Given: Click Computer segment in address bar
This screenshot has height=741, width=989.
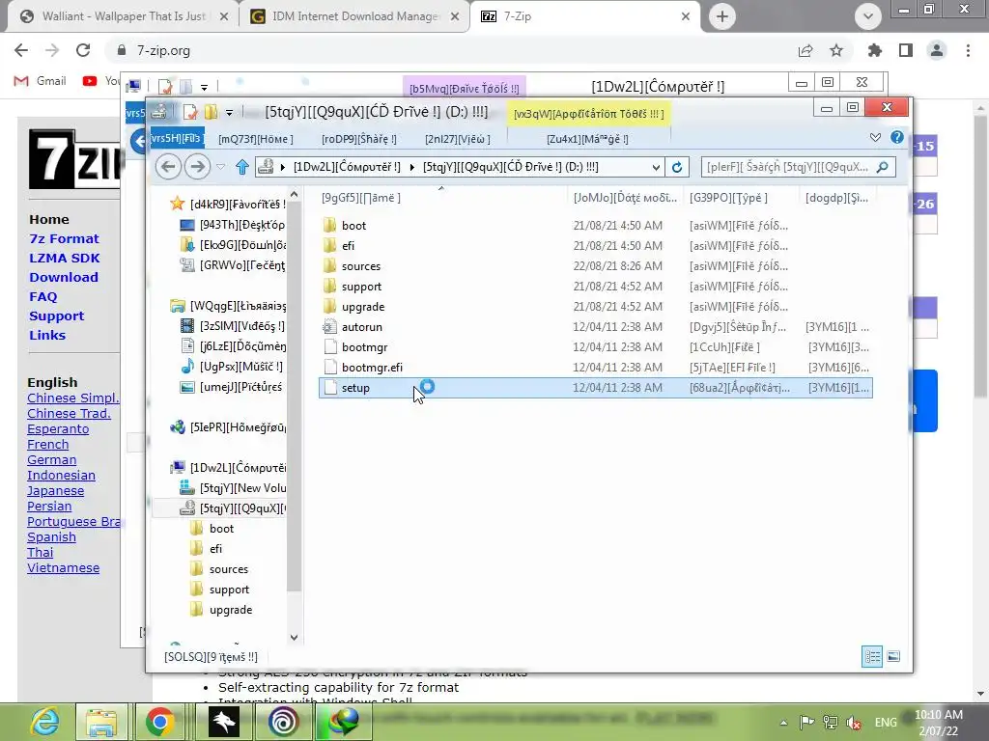Looking at the screenshot, I should 347,167.
